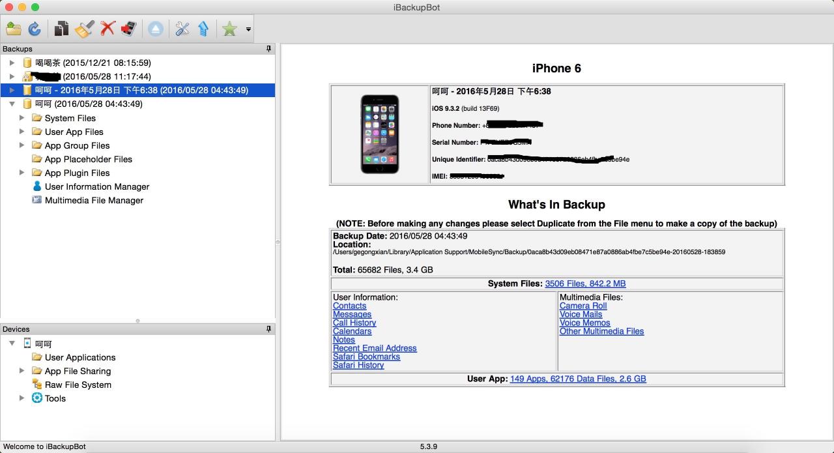
Task: Click the restore to device phone icon
Action: coord(128,29)
